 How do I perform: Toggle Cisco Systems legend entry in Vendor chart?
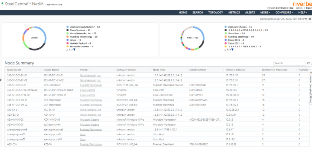[79, 30]
